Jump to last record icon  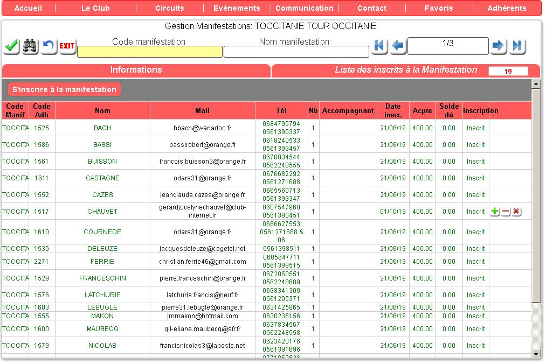pos(517,46)
